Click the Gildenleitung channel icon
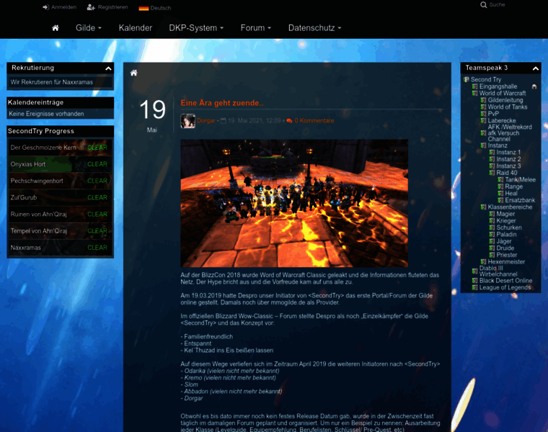548x432 pixels. (x=483, y=100)
